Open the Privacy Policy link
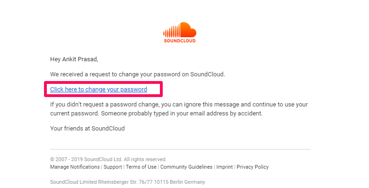 [253, 167]
